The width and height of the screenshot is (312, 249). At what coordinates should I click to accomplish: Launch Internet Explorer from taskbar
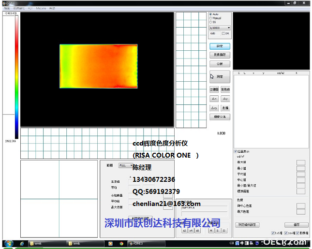tap(22, 244)
